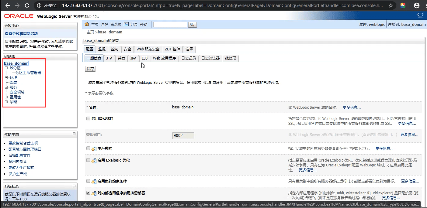Click the 记录 record icon in the toolbar
427x208 pixels.
point(126,24)
